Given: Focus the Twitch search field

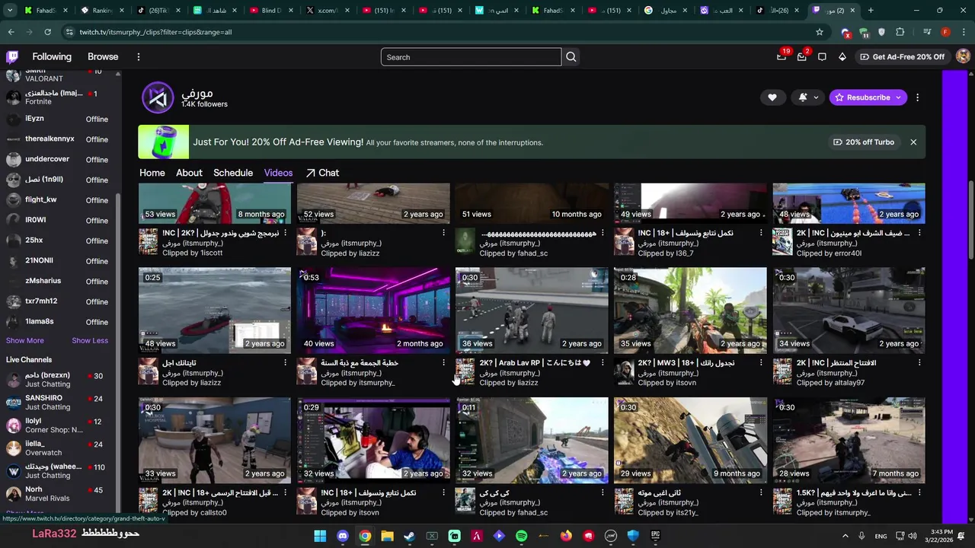Looking at the screenshot, I should click(471, 57).
